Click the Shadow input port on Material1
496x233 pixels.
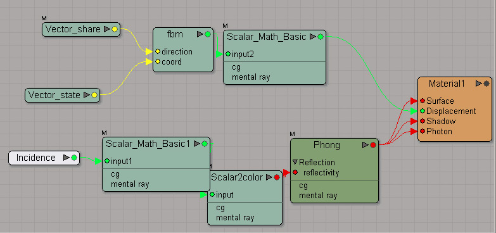pyautogui.click(x=423, y=121)
